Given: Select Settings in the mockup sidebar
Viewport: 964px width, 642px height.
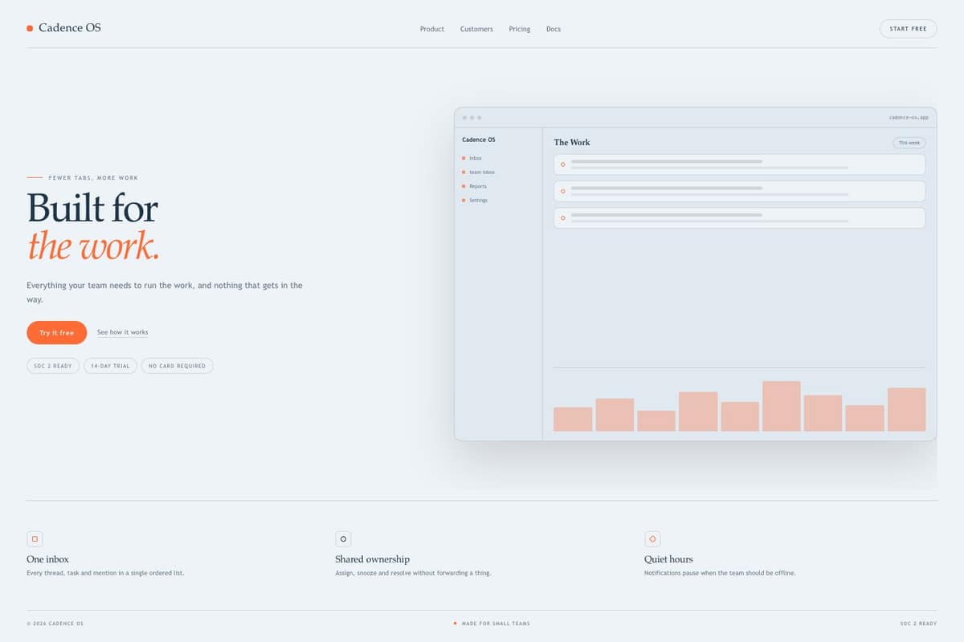Looking at the screenshot, I should pos(478,200).
